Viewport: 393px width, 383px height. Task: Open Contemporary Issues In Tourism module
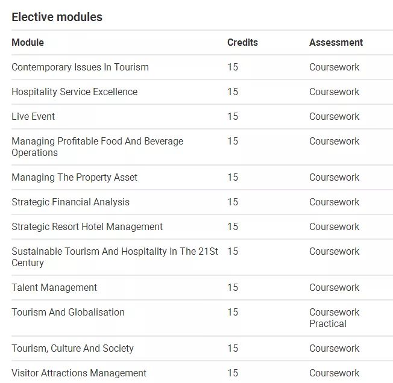(80, 67)
